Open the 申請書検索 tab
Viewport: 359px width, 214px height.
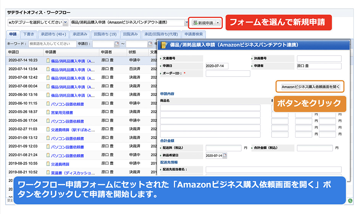coord(194,34)
